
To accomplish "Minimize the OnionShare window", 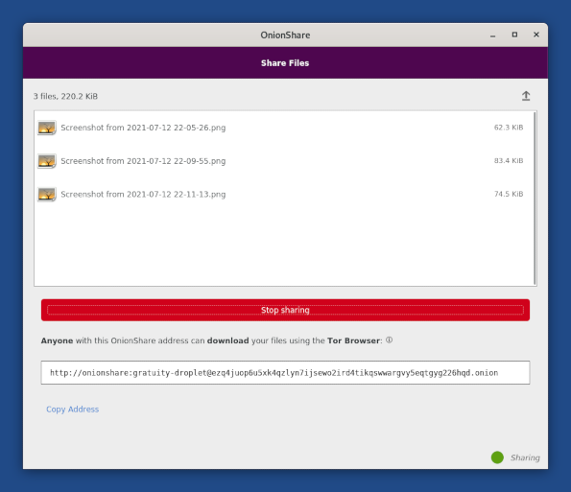I will [492, 35].
